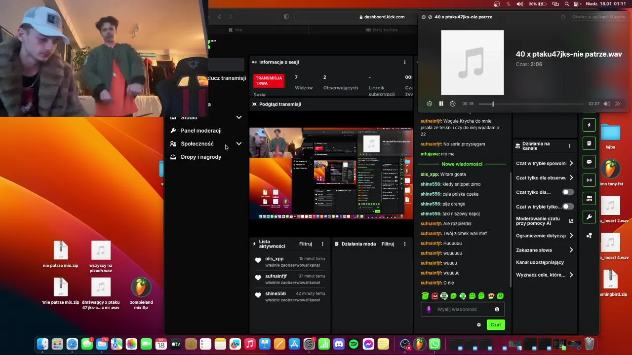Select olis_xpp in activity list
The height and width of the screenshot is (355, 632).
click(274, 259)
